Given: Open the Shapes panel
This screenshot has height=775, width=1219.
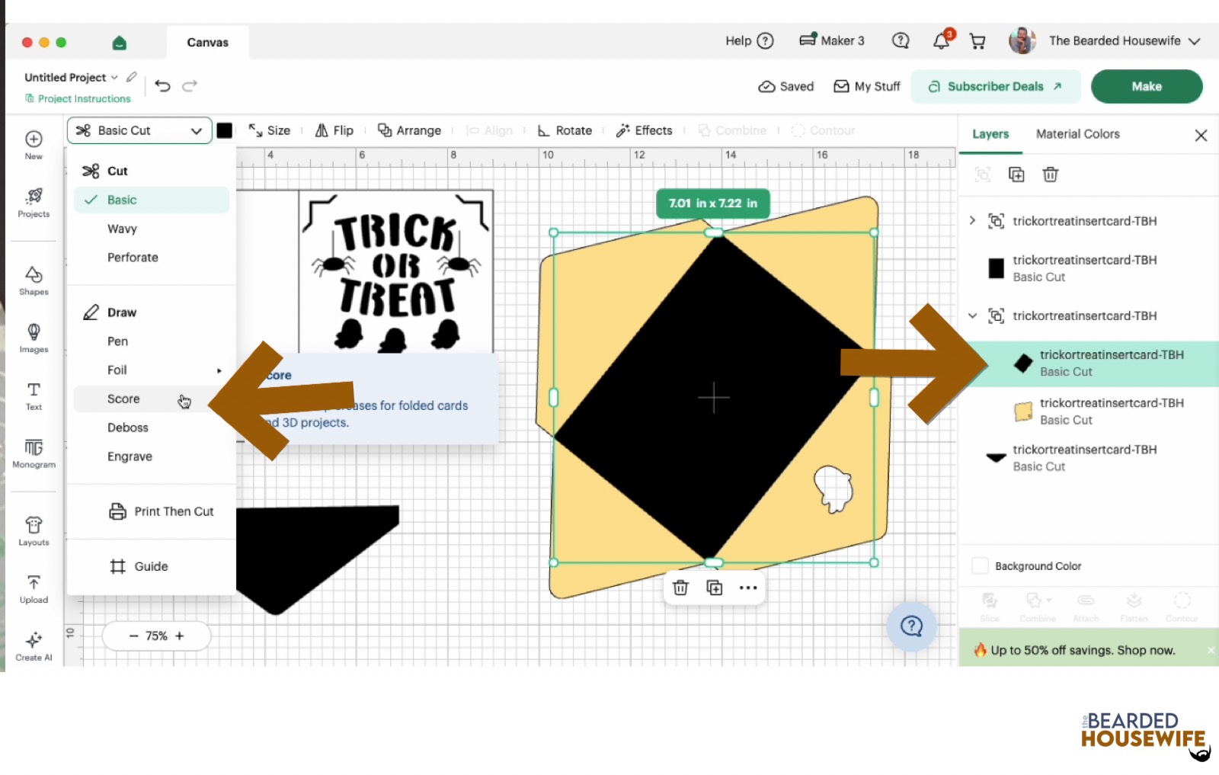Looking at the screenshot, I should click(x=34, y=280).
